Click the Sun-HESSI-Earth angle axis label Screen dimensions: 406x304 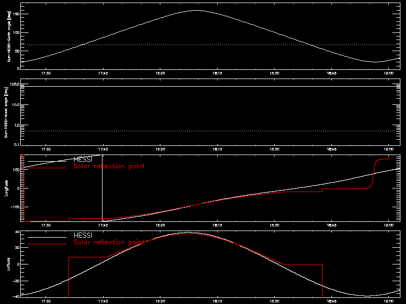coord(9,36)
